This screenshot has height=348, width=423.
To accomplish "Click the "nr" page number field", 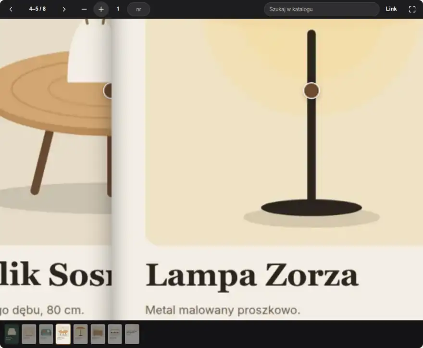I will [138, 9].
